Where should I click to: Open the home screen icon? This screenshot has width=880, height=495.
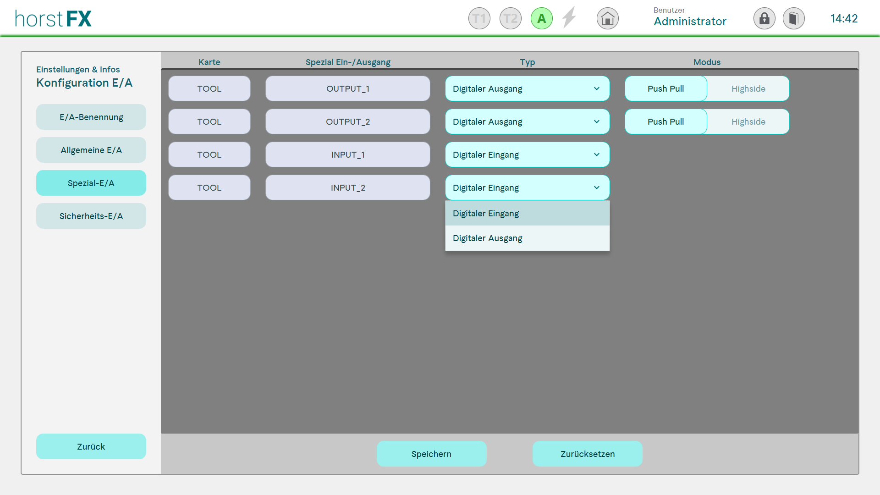[x=607, y=19]
